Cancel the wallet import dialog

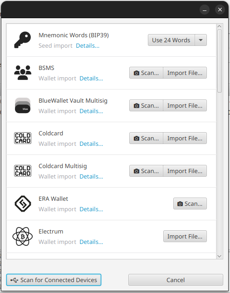[176, 280]
